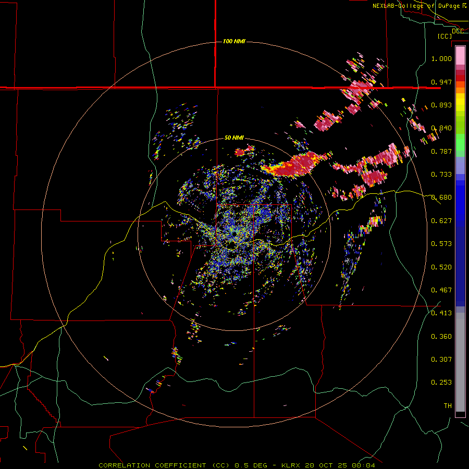
Task: Click the 50 NMI range ring label
Action: click(x=234, y=138)
